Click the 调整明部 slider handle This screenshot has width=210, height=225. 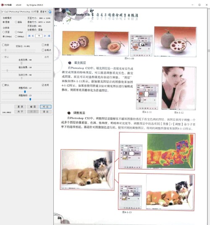[25, 92]
